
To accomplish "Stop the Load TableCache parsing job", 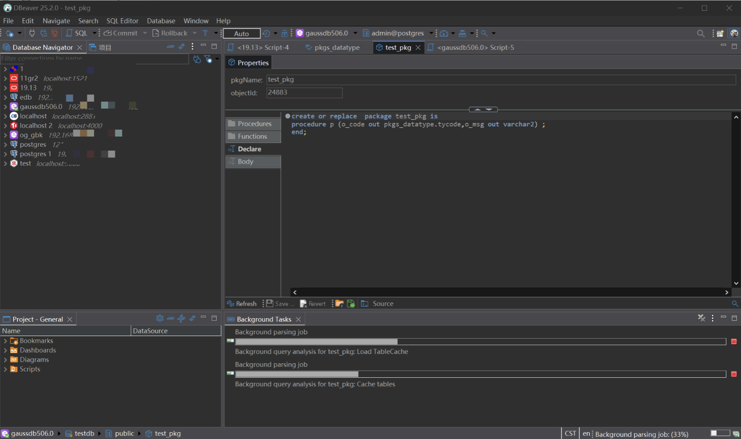I will click(734, 342).
